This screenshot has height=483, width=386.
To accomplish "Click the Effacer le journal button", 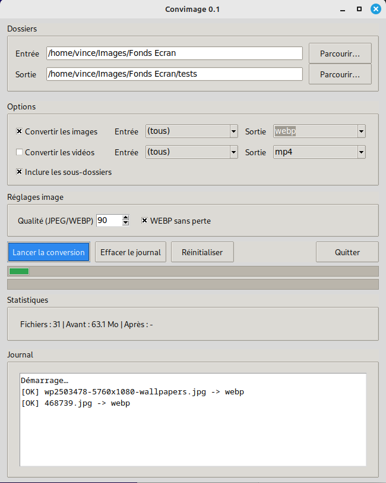I will point(131,252).
